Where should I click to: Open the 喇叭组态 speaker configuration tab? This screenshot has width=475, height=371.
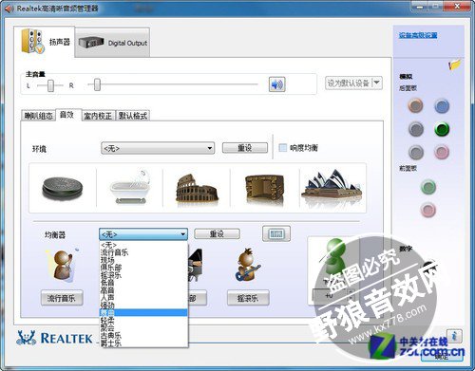38,116
